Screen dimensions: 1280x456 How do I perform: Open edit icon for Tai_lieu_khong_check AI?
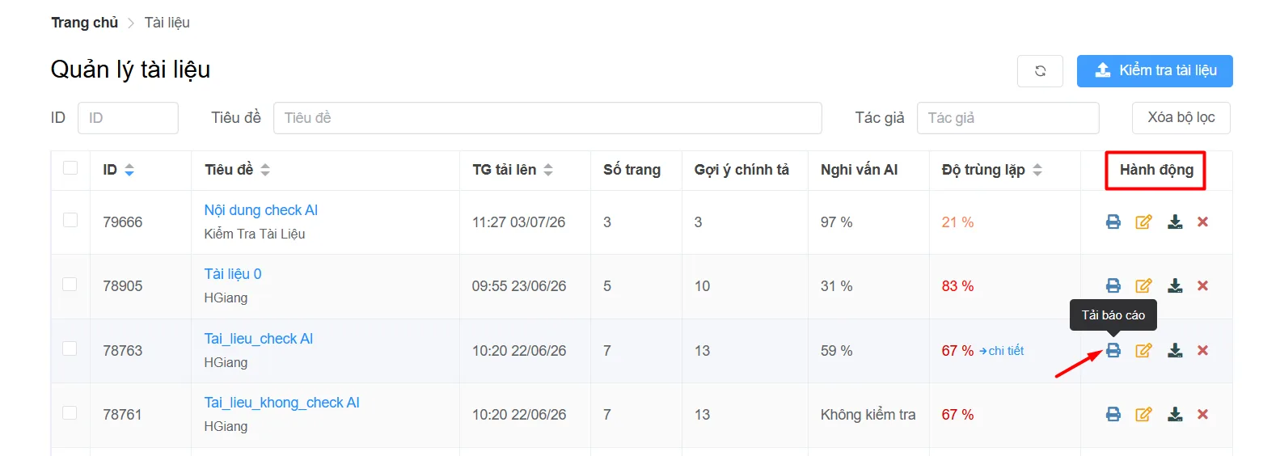(1143, 414)
